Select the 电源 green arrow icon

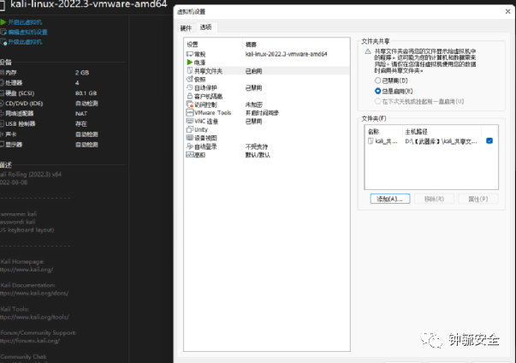(x=190, y=62)
